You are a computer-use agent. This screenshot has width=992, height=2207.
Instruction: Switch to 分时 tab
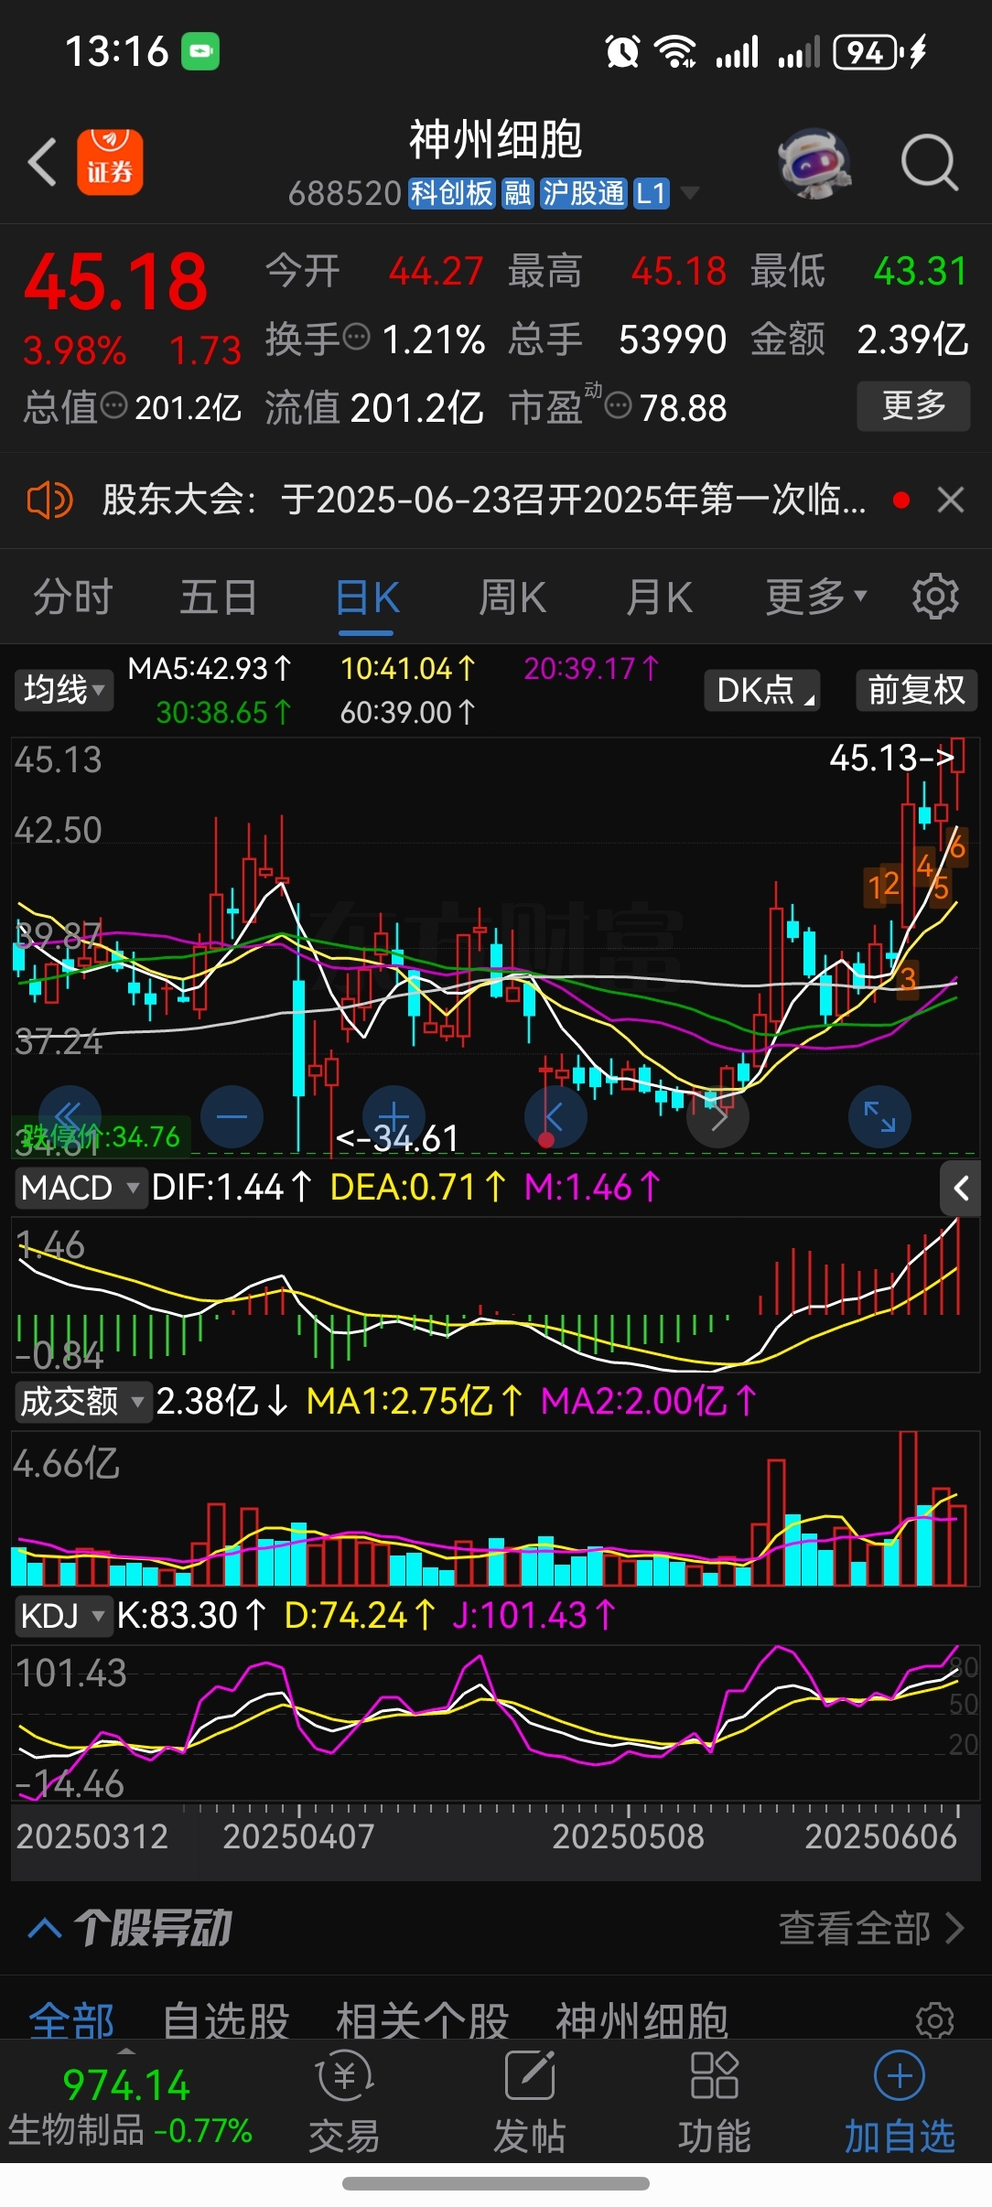pyautogui.click(x=72, y=597)
